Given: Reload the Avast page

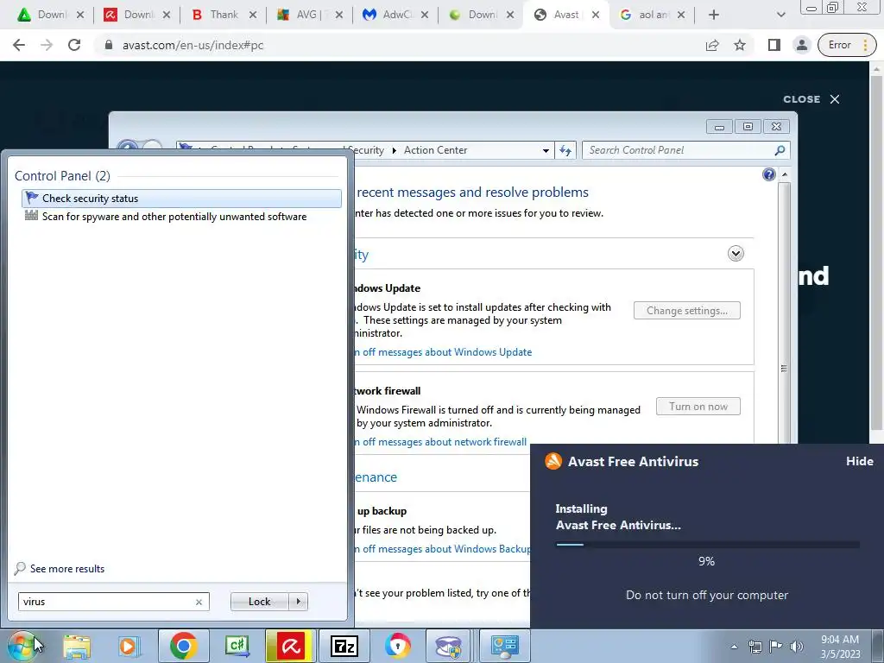Looking at the screenshot, I should (x=74, y=45).
